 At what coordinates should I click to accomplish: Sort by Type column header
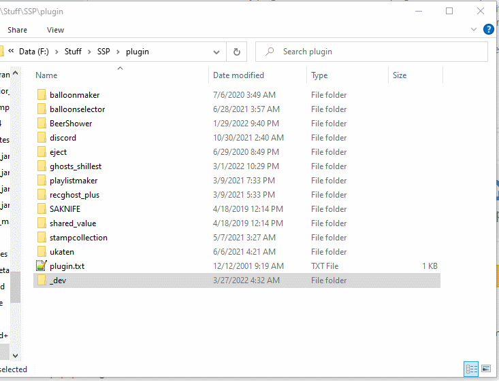(x=319, y=75)
